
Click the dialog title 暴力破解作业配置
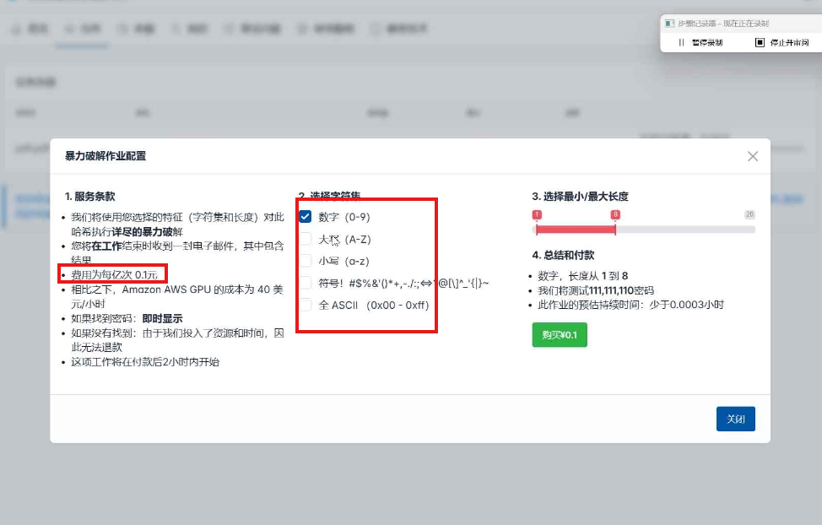(105, 156)
